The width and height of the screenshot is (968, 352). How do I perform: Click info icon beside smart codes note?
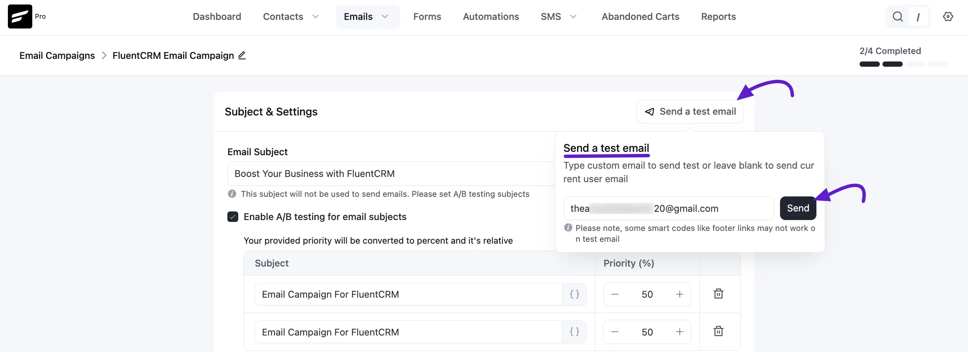point(568,228)
